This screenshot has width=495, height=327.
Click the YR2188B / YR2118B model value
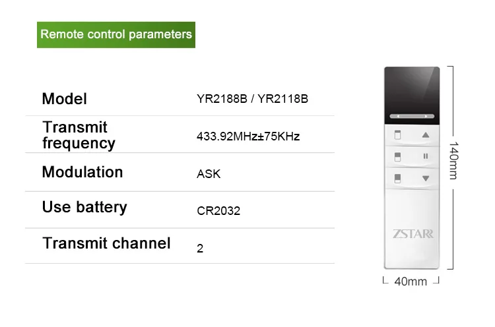(x=253, y=100)
